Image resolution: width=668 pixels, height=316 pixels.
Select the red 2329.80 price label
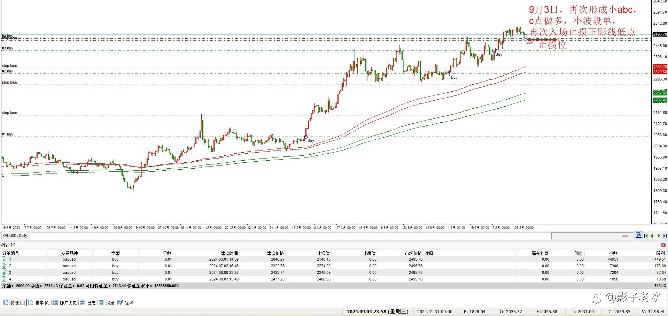(660, 72)
